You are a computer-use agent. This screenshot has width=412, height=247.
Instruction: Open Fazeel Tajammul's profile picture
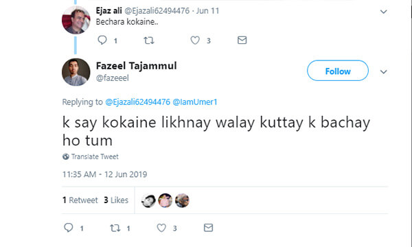point(76,72)
